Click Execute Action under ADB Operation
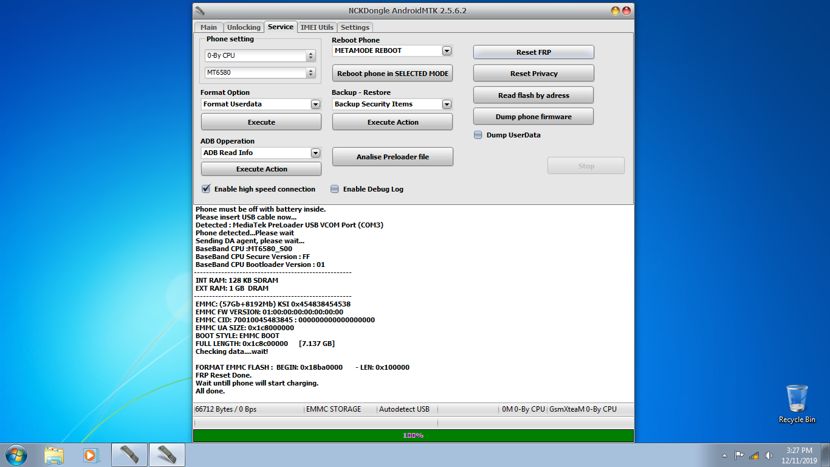The height and width of the screenshot is (467, 830). coord(261,169)
